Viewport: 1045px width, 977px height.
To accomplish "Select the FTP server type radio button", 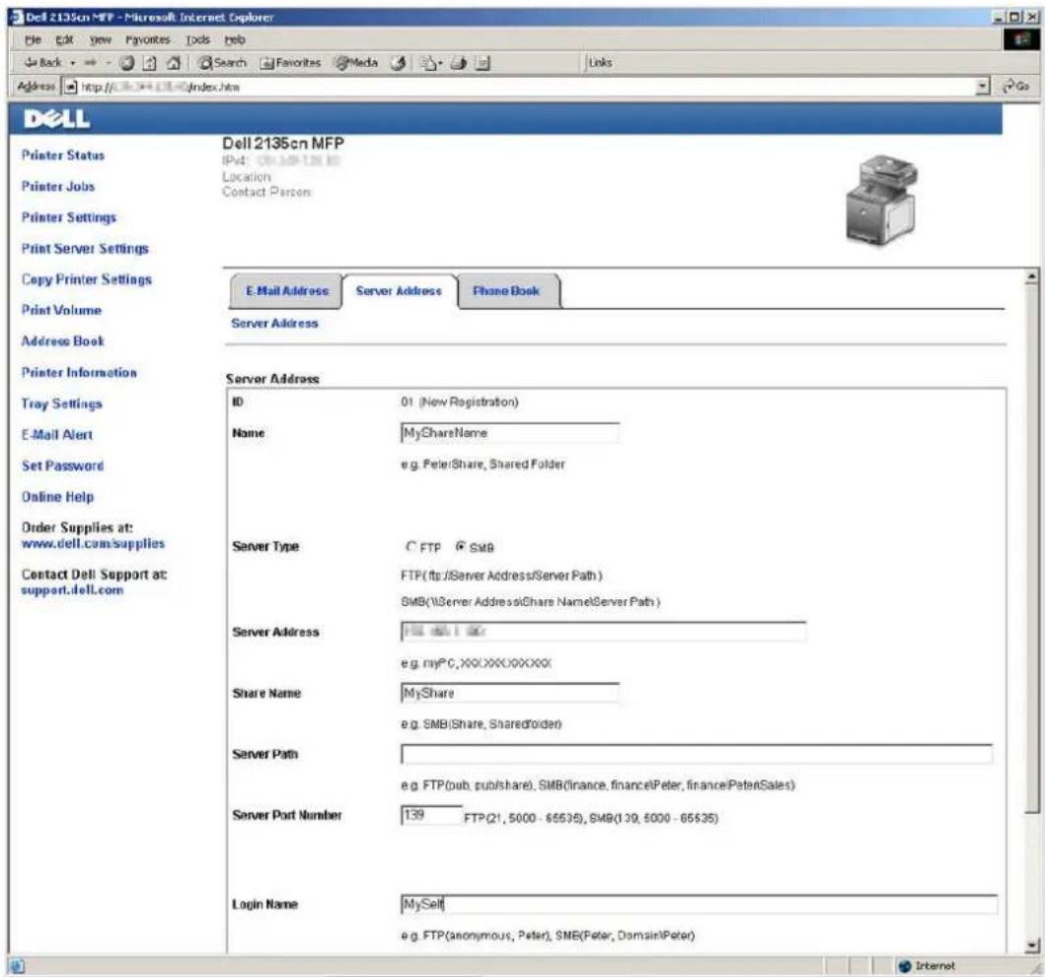I will 411,547.
